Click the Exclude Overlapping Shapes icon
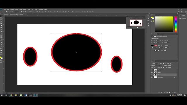This screenshot has height=105, width=187. point(165,51)
